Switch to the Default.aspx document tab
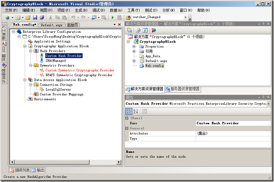Image resolution: width=274 pixels, height=182 pixels. [52, 25]
